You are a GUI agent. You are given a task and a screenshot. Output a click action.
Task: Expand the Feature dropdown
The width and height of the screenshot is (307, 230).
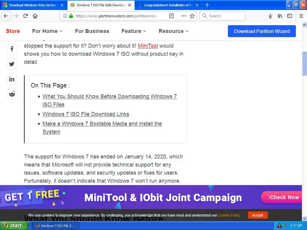click(134, 31)
